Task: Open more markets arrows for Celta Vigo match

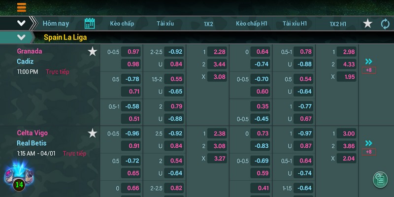Action: 368,143
